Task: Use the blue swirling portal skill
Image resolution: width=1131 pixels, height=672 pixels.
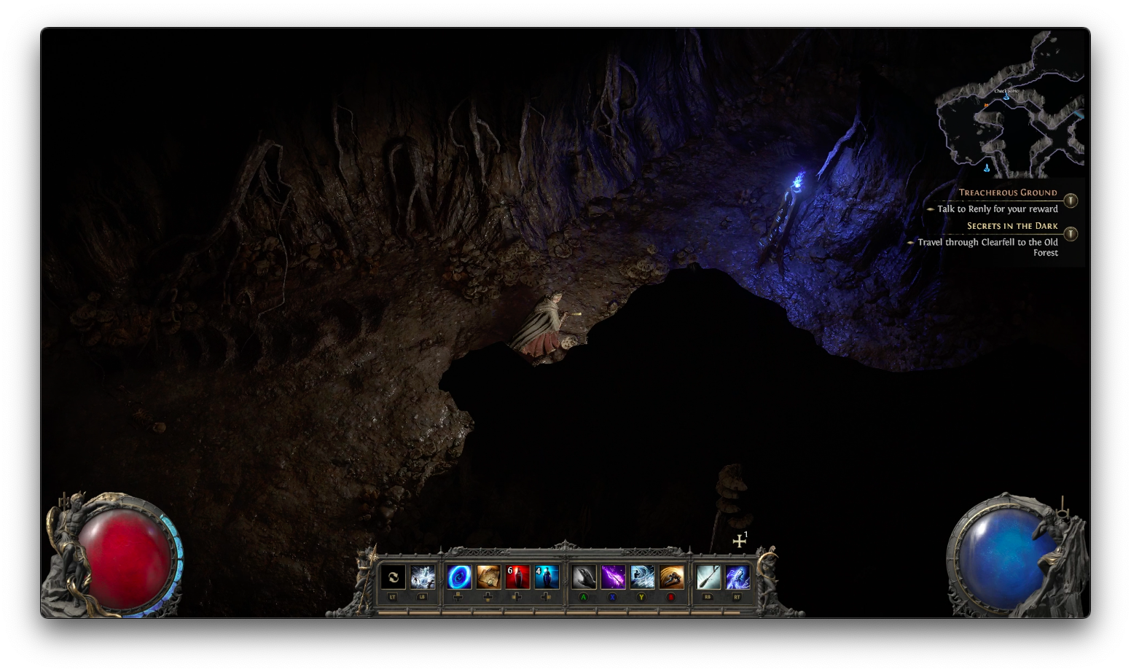Action: (x=458, y=577)
